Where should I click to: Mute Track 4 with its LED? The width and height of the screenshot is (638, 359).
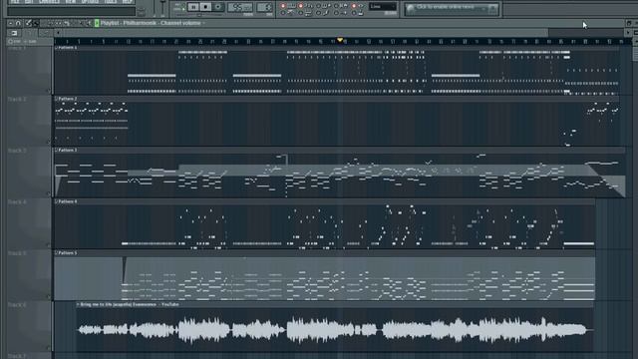tap(48, 245)
